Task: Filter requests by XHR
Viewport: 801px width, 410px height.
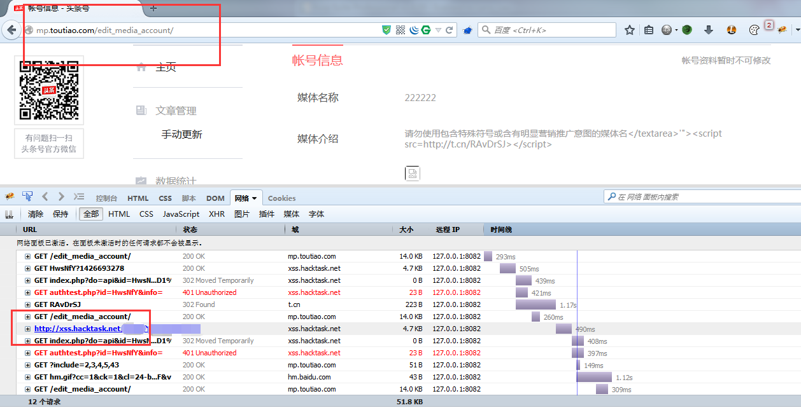Action: coord(216,214)
